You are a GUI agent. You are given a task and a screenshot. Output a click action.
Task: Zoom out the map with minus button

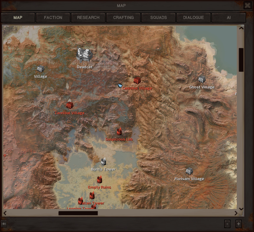coord(227,224)
